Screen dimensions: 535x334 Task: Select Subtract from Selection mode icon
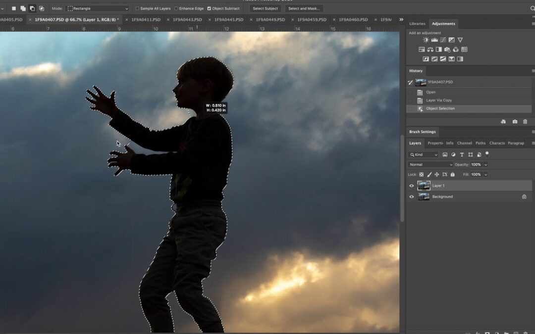[32, 8]
